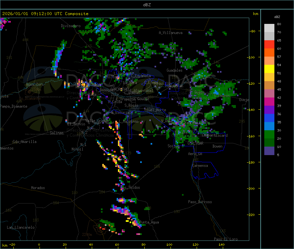Image resolution: width=294 pixels, height=249 pixels.
Task: Click the Bowen location label
Action: (217, 146)
